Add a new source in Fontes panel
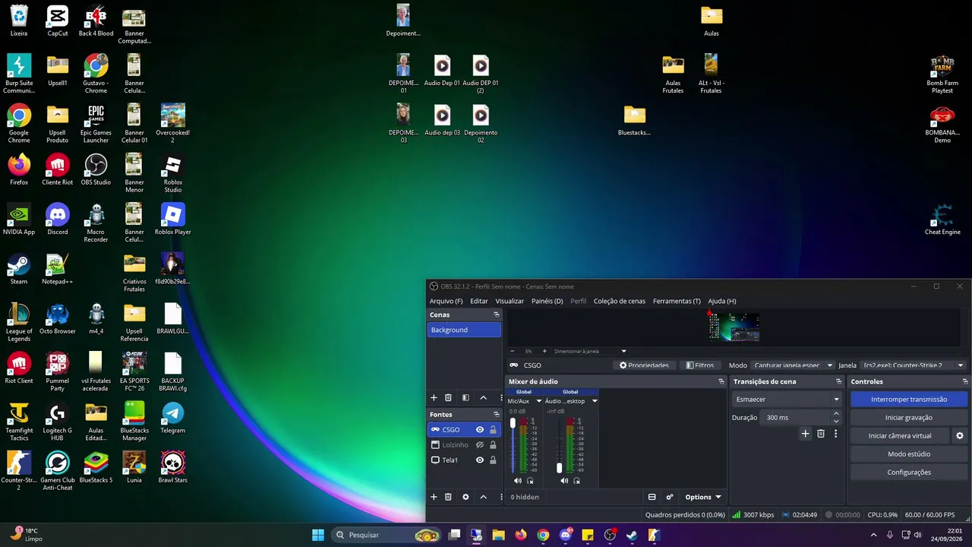The height and width of the screenshot is (547, 972). point(434,497)
